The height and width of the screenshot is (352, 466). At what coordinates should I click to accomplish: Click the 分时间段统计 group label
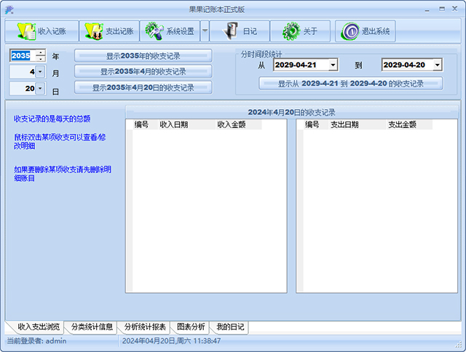pos(261,55)
